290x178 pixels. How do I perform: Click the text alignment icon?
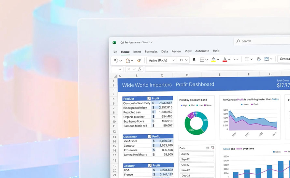point(247,59)
